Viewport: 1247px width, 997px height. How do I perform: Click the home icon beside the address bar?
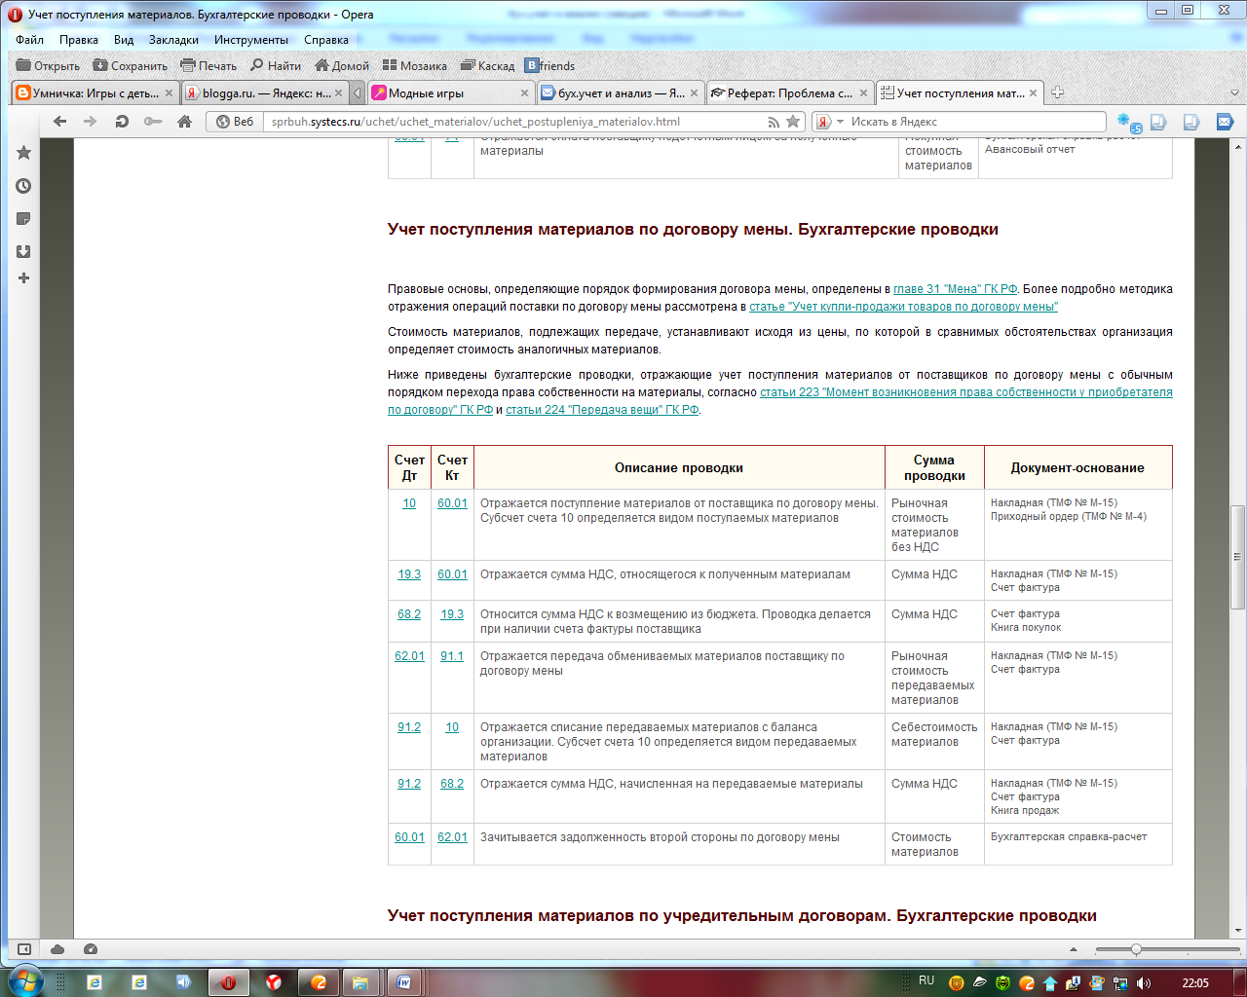(x=184, y=122)
